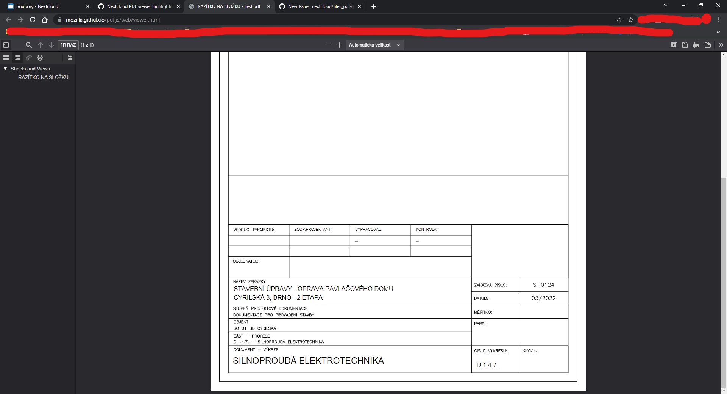Print the PDF document
This screenshot has height=394, width=727.
point(696,45)
